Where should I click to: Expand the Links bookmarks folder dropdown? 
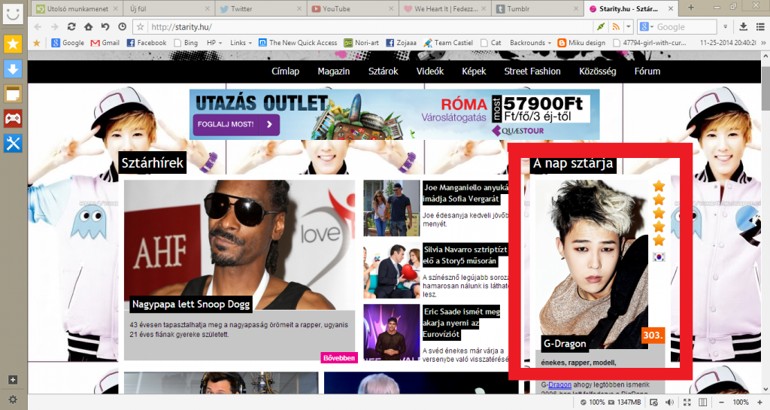241,43
